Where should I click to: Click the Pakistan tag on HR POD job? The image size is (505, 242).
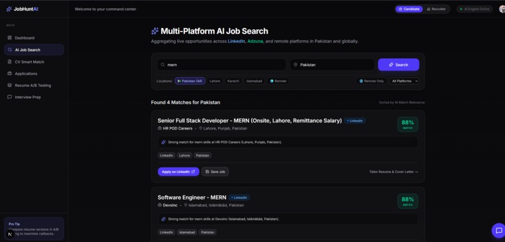(202, 155)
